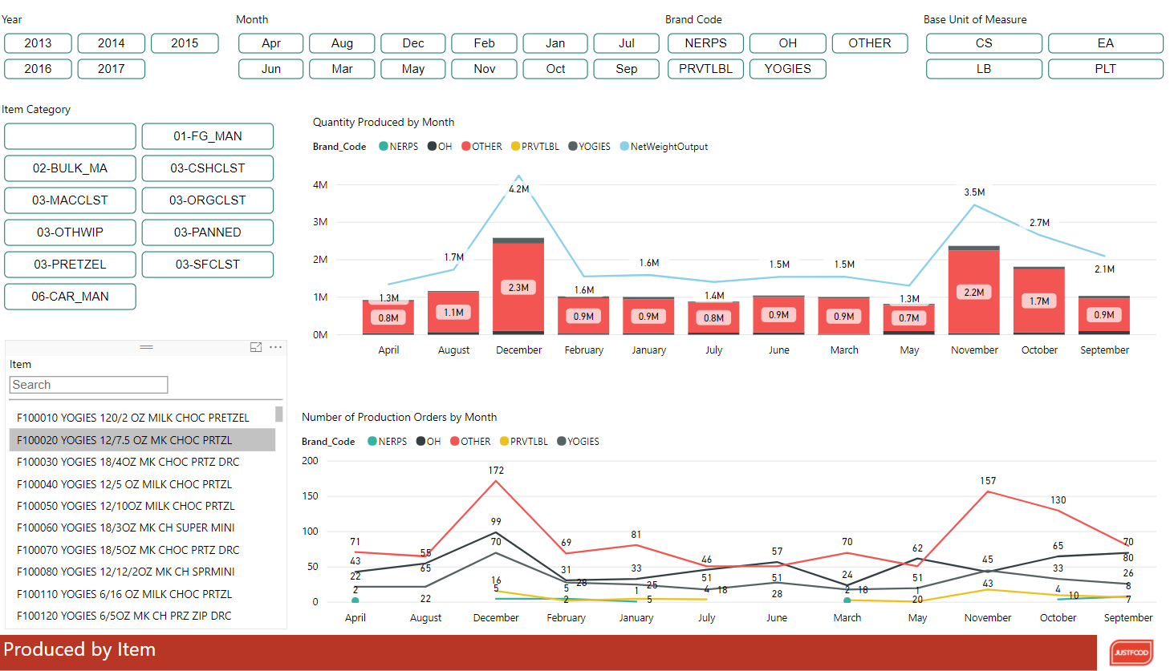1170x671 pixels.
Task: Click the JustFood logo
Action: click(1131, 653)
